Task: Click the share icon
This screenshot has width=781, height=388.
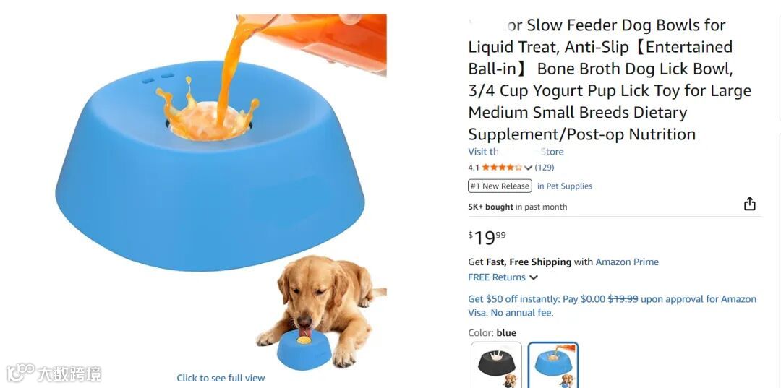Action: click(x=750, y=204)
